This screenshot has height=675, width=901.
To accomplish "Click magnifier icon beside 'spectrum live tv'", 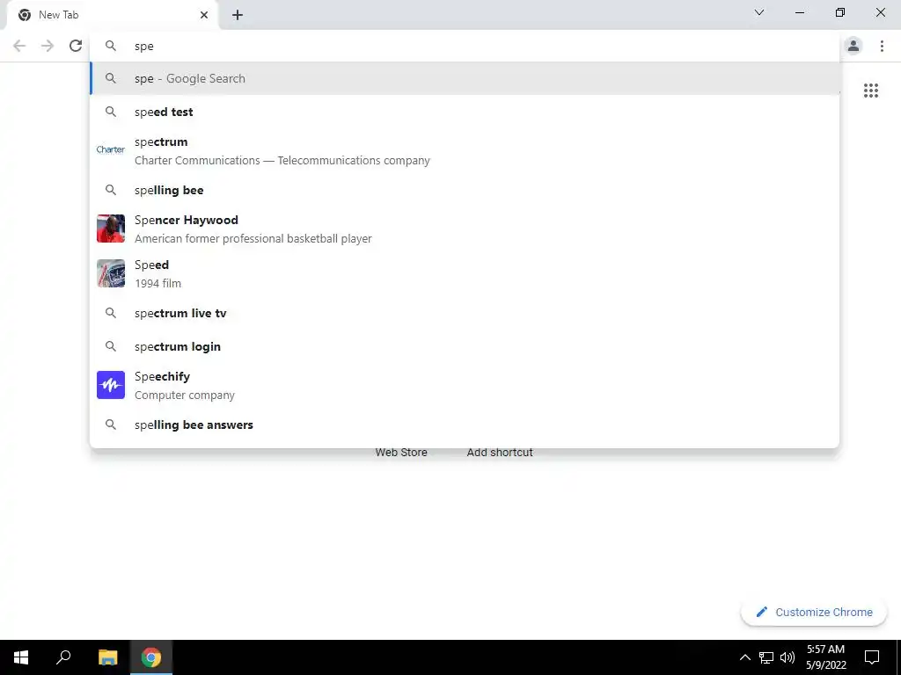I will pyautogui.click(x=110, y=313).
